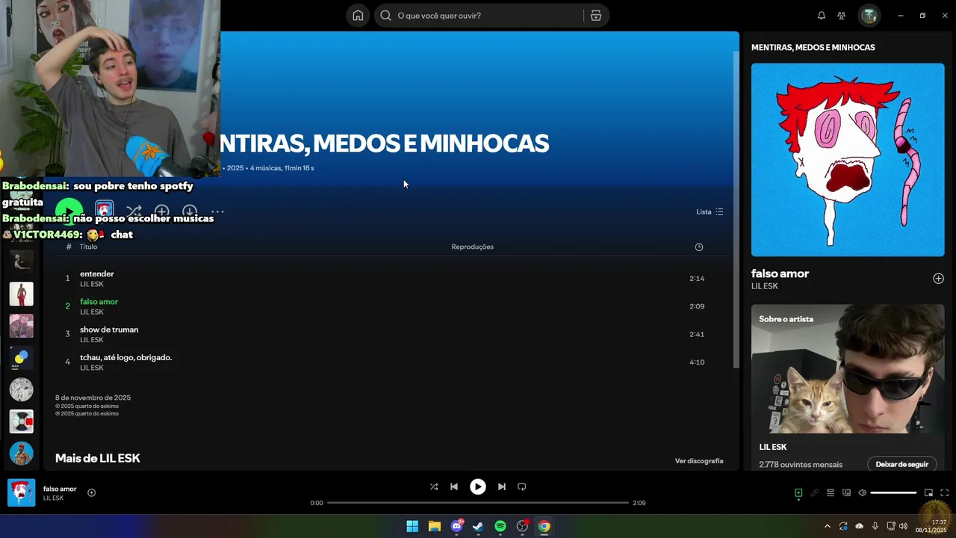Click the green album play button

tap(69, 212)
